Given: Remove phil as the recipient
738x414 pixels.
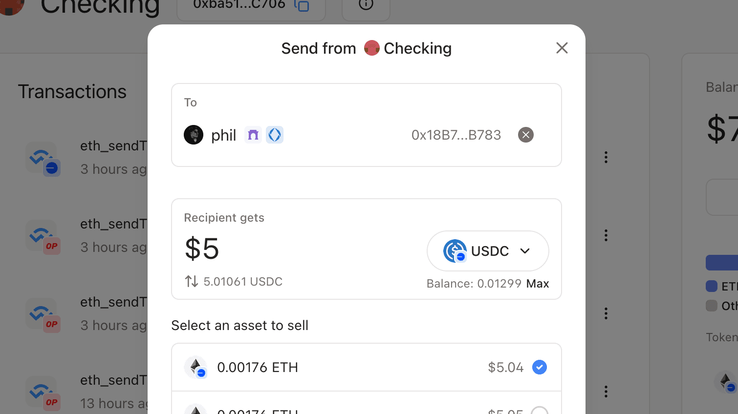Looking at the screenshot, I should click(526, 135).
